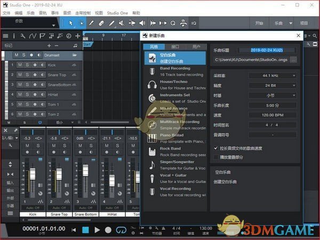Show automation curve icon
Image resolution: width=320 pixels, height=240 pixels.
(x=33, y=36)
